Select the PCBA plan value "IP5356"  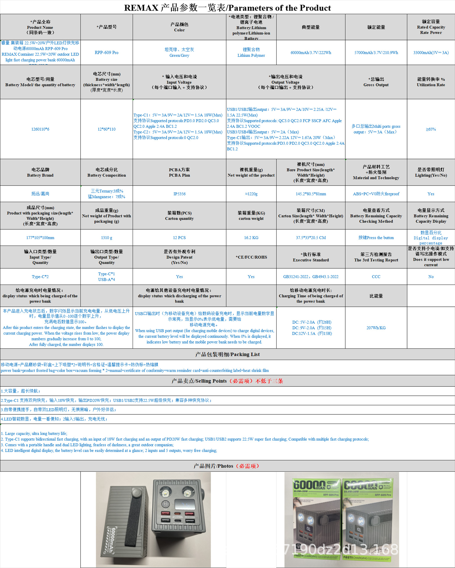[x=179, y=194]
